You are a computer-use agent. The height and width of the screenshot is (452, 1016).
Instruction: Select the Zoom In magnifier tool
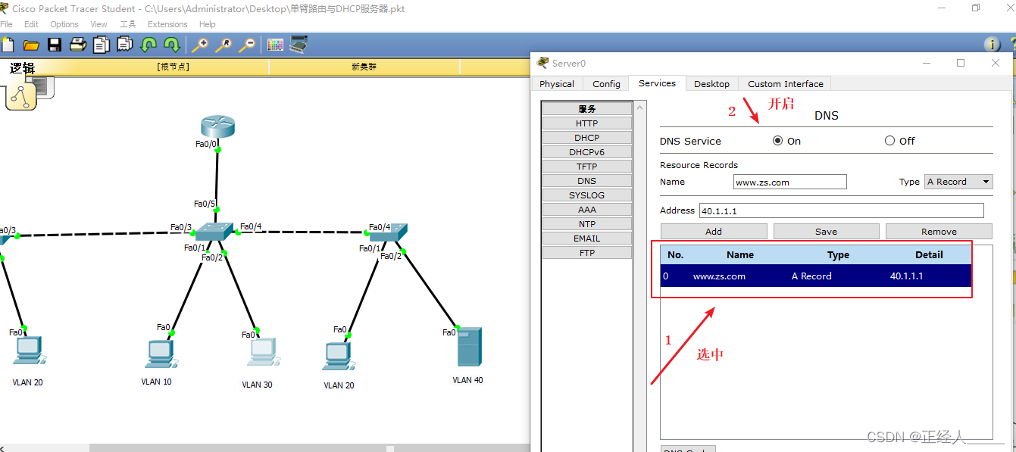click(200, 45)
